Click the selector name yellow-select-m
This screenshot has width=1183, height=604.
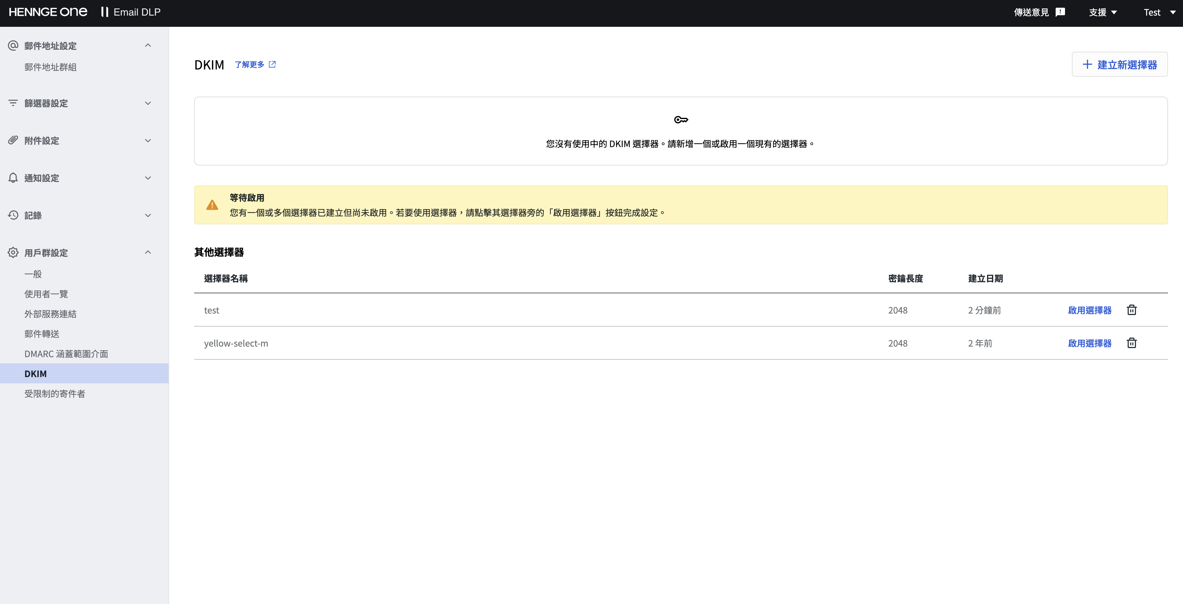coord(236,343)
